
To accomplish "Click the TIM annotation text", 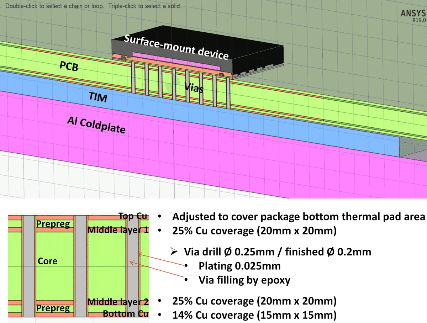I will [x=97, y=97].
